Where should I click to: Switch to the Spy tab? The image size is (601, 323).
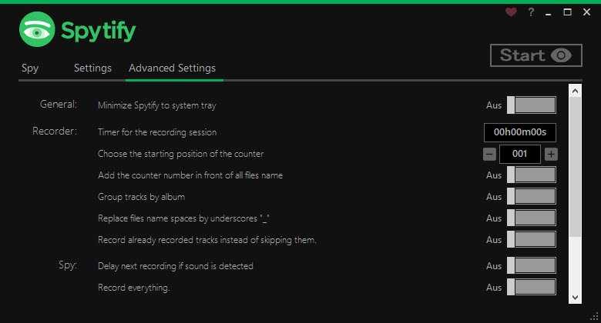pyautogui.click(x=30, y=68)
